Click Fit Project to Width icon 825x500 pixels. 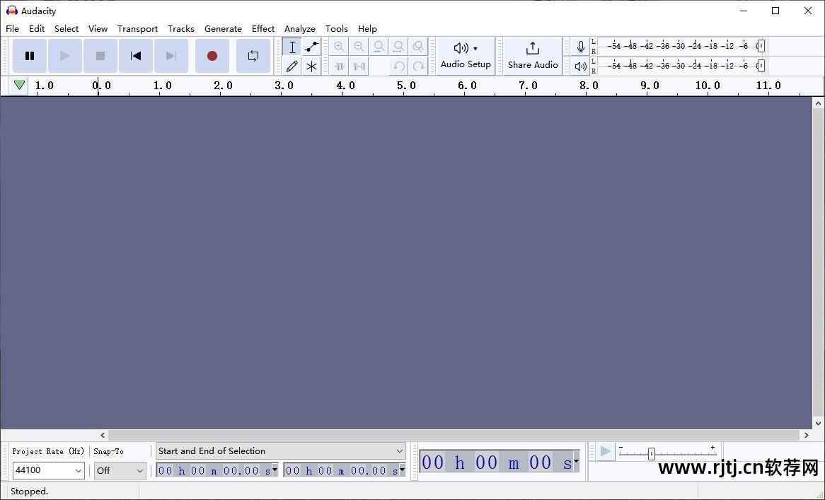pyautogui.click(x=398, y=47)
